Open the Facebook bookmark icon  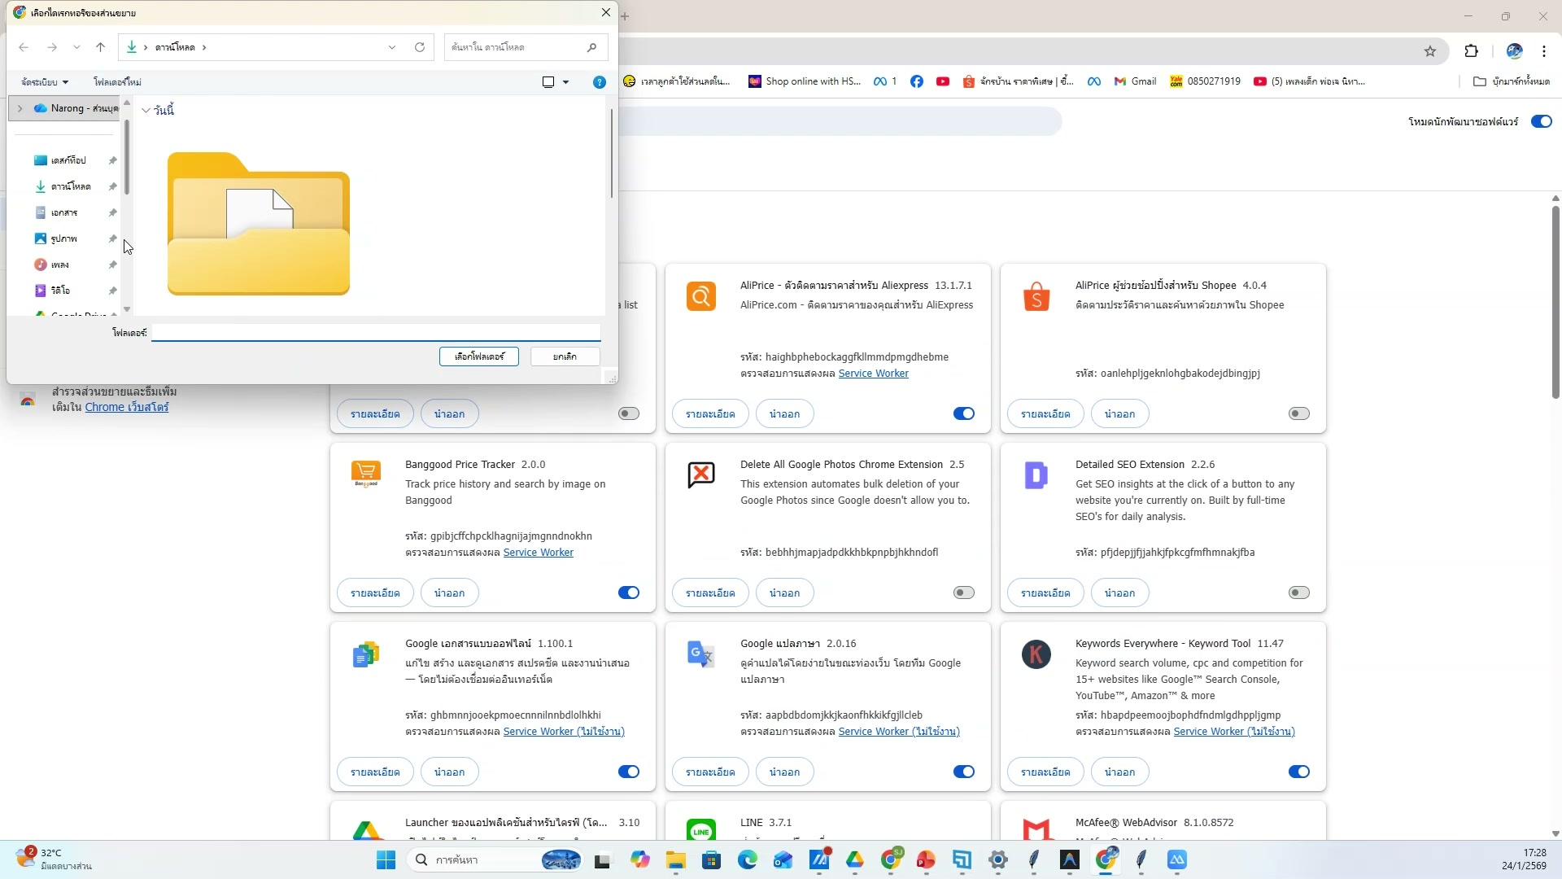click(x=917, y=81)
